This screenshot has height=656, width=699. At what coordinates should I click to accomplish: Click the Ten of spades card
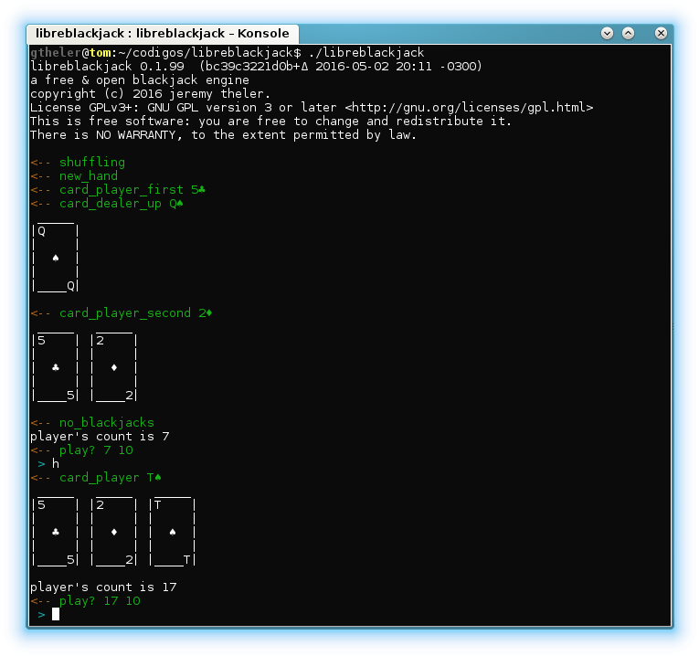click(173, 532)
